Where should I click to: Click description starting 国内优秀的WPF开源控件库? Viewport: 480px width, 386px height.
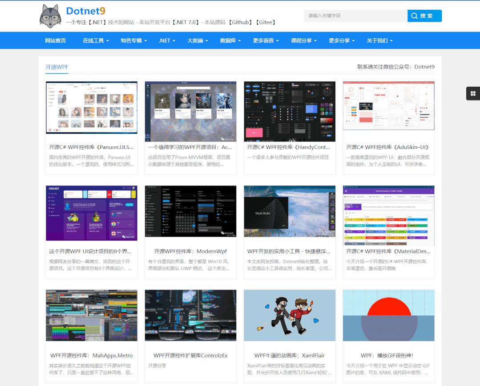(x=91, y=161)
